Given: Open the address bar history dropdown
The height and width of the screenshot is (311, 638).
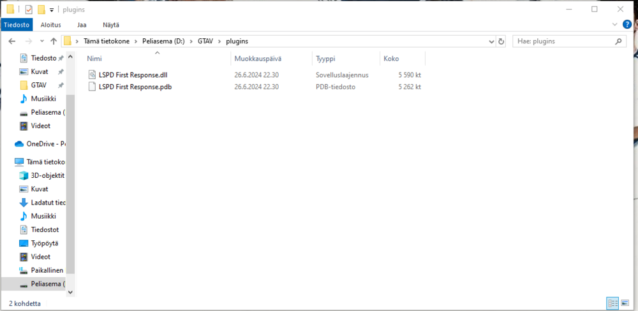Looking at the screenshot, I should coord(491,41).
